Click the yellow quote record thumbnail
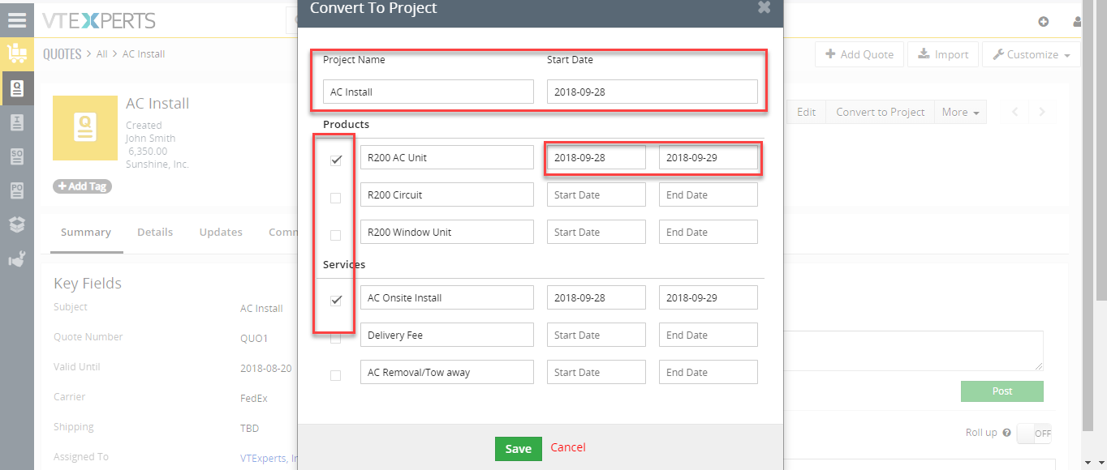Screen dimensions: 1107x470 [84, 127]
